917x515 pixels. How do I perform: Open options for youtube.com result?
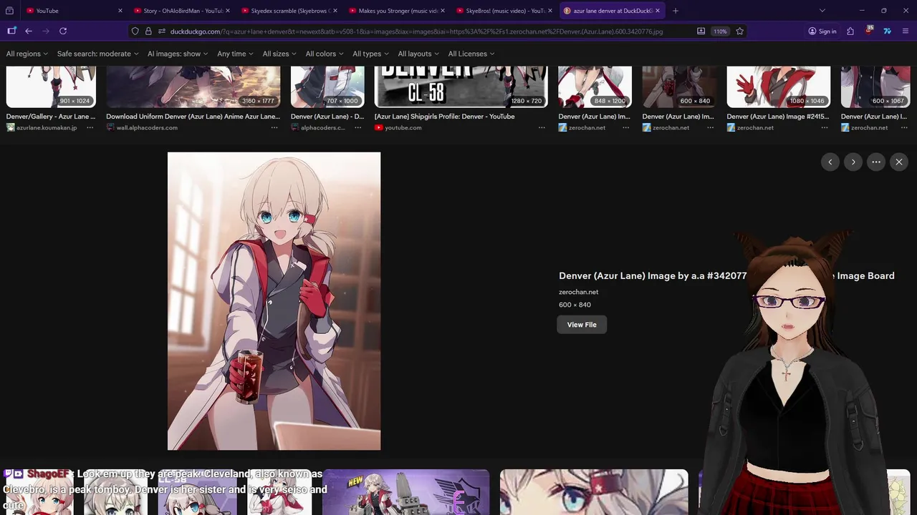542,127
